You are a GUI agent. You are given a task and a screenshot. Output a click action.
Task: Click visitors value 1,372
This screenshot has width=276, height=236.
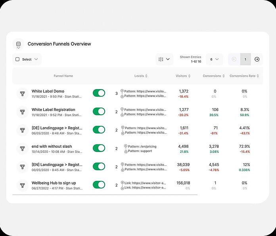(184, 91)
